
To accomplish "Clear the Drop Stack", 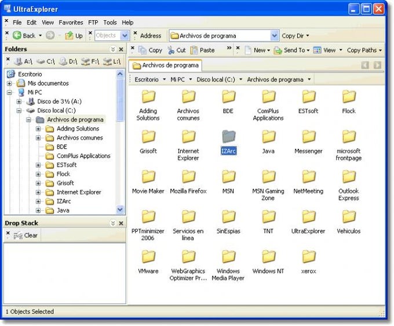I will 25,235.
